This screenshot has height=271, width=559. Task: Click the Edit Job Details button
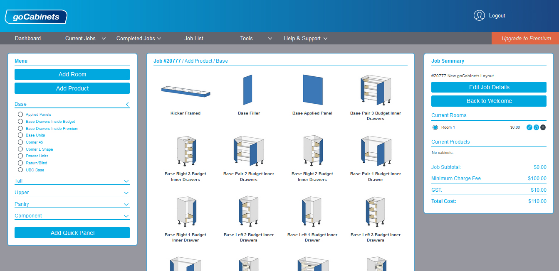click(489, 87)
